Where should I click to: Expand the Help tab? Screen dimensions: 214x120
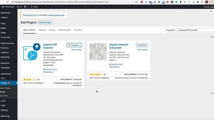(x=211, y=11)
